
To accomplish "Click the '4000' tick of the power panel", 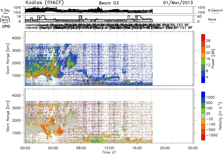I will point(16,38).
